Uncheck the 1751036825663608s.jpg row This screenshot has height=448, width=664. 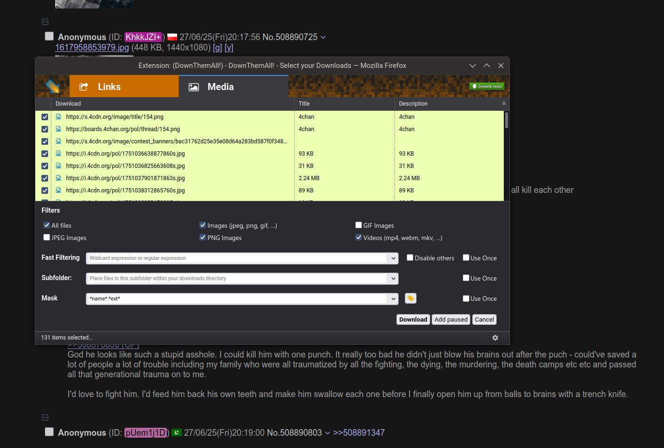(45, 166)
